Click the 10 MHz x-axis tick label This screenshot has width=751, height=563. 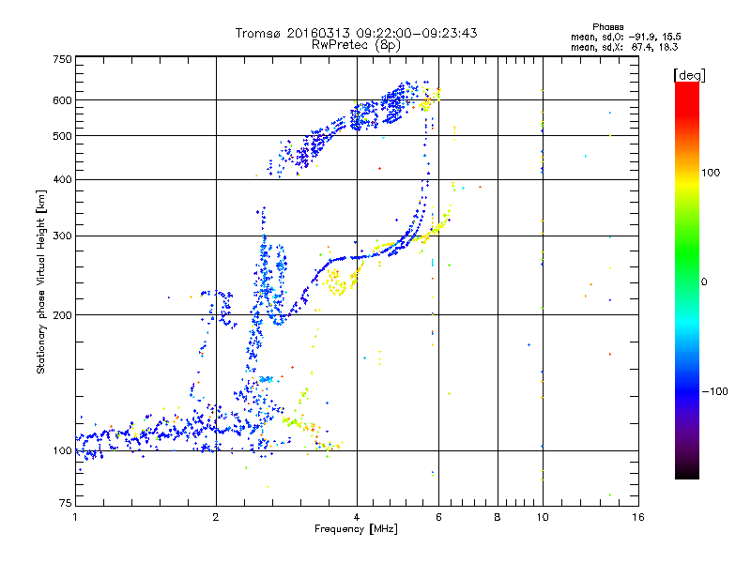coord(543,517)
